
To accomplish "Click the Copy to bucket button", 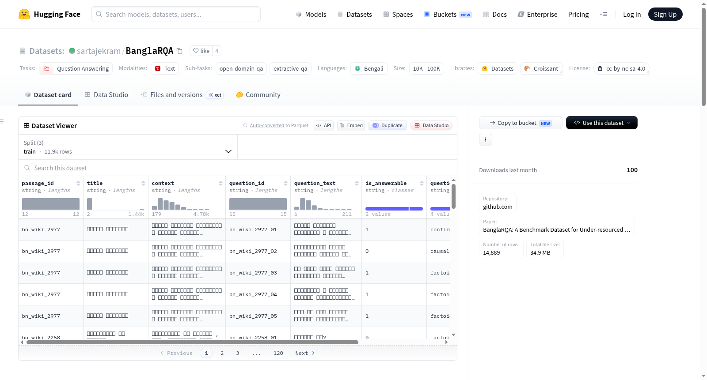I will pos(521,123).
